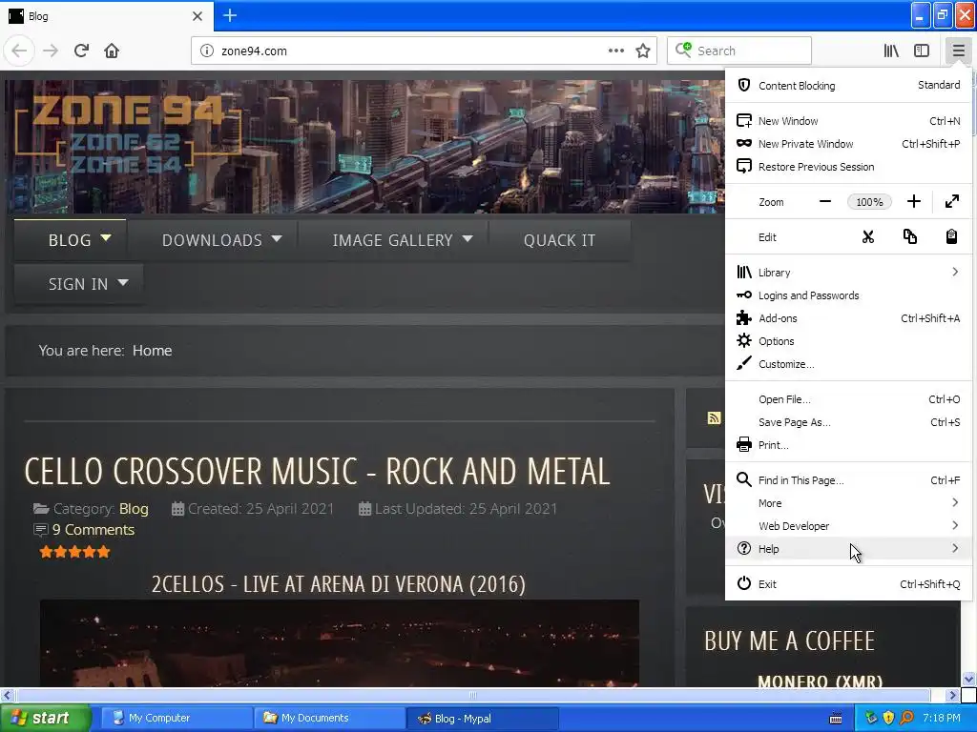Open the Windows start menu

coord(45,718)
